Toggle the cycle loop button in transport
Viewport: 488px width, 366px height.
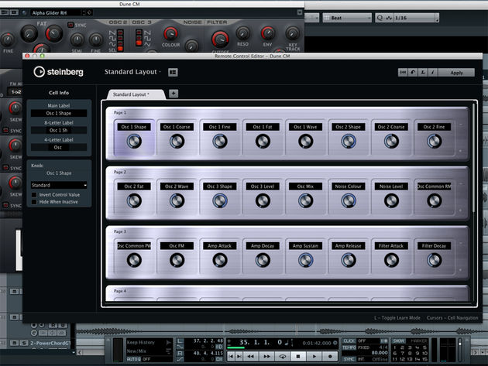click(x=282, y=357)
